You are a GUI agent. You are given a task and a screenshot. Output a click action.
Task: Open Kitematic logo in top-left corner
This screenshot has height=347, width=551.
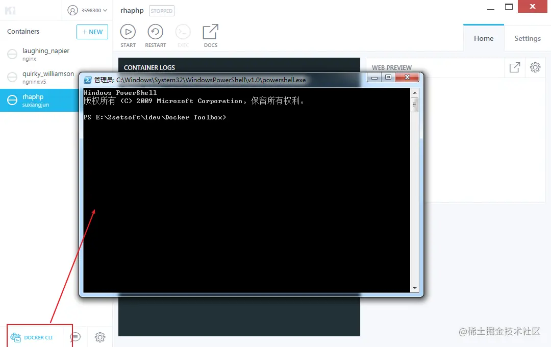point(10,10)
